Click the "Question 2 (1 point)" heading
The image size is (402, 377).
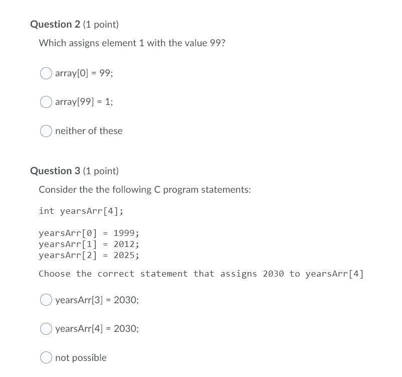coord(74,24)
